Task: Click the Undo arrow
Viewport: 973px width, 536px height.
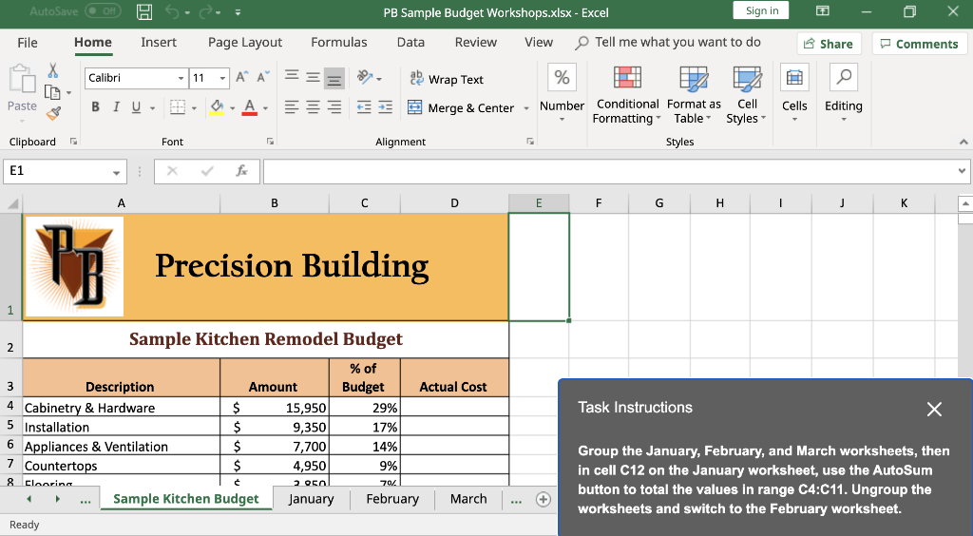Action: coord(173,11)
